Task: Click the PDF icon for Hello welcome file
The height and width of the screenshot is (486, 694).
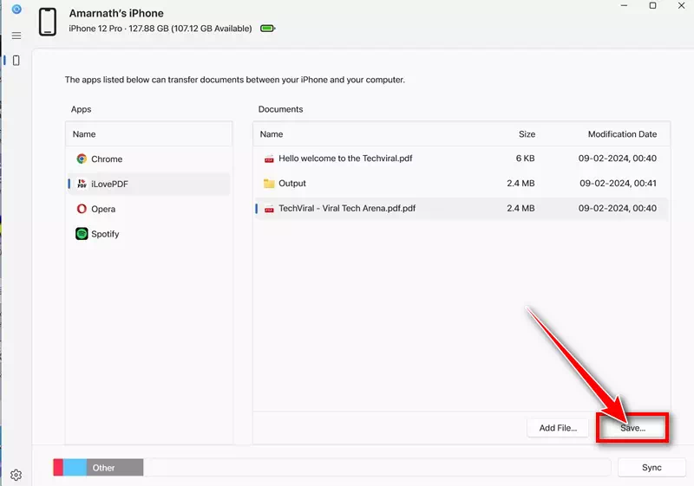Action: pos(269,159)
